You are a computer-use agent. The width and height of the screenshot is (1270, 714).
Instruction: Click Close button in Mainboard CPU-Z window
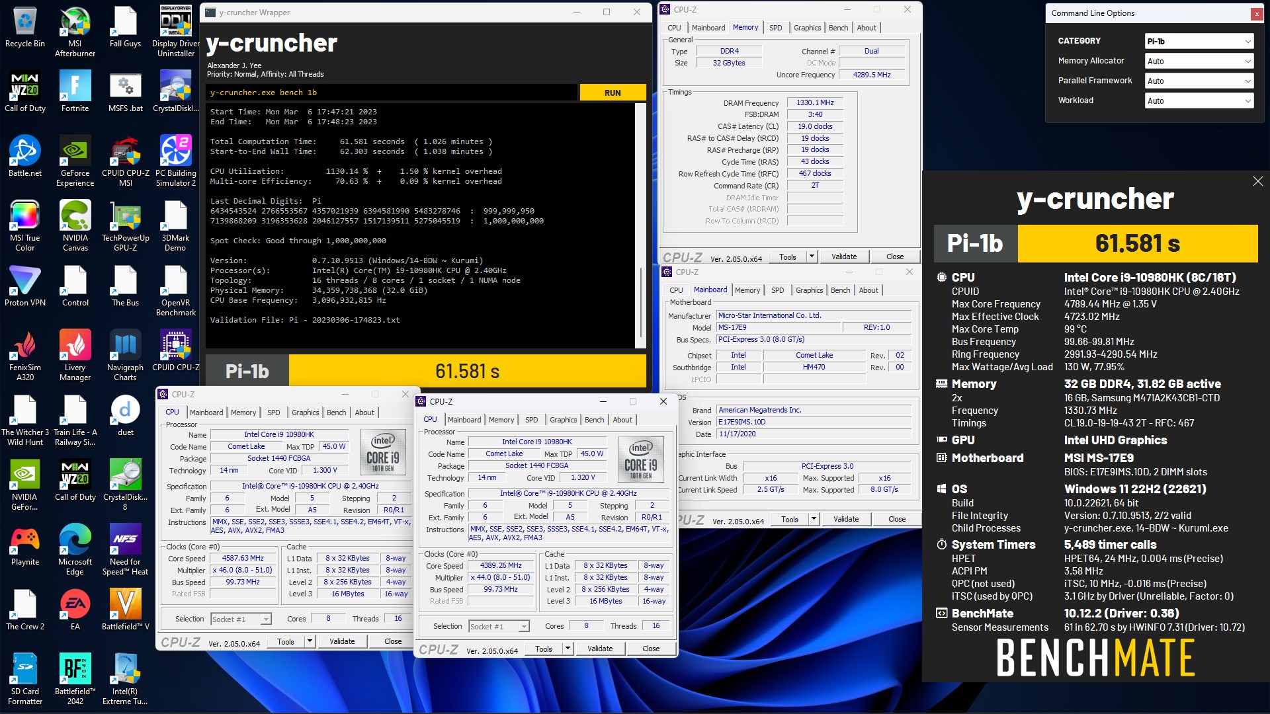tap(897, 519)
